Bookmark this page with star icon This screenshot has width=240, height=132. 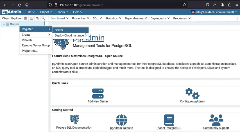[184, 5]
